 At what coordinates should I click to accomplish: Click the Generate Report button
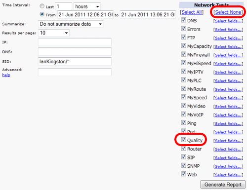223,185
